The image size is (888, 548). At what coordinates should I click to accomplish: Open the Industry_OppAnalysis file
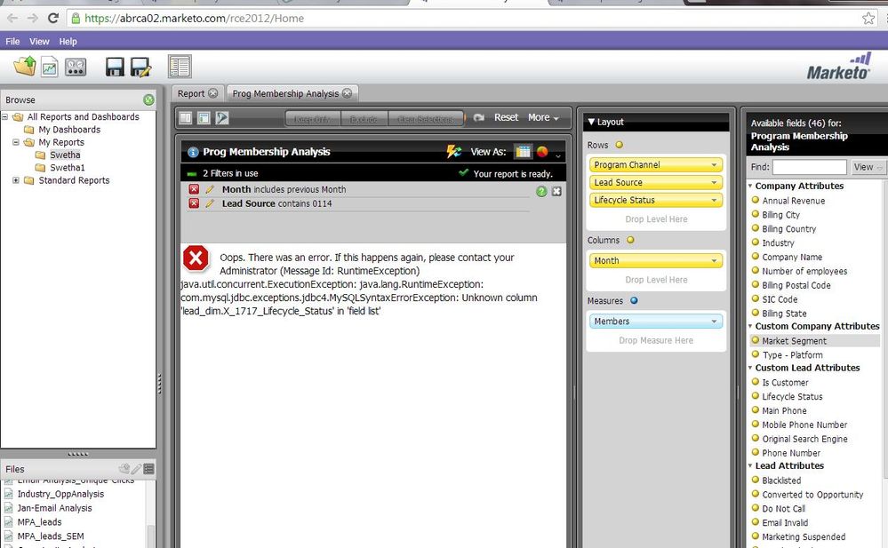pos(60,494)
